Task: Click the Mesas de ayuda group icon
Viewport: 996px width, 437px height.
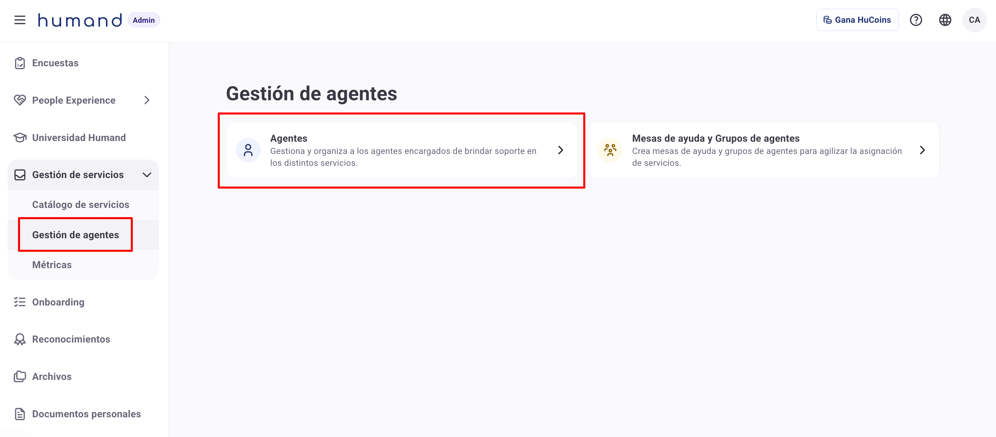Action: (610, 150)
